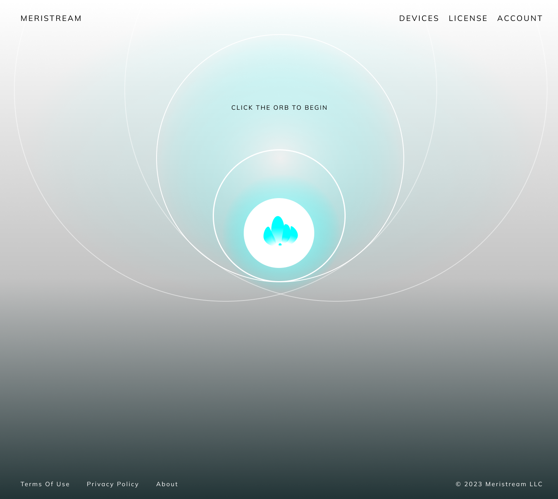Click the 'Click the orb to begin' caption
Image resolution: width=558 pixels, height=499 pixels.
pyautogui.click(x=279, y=107)
